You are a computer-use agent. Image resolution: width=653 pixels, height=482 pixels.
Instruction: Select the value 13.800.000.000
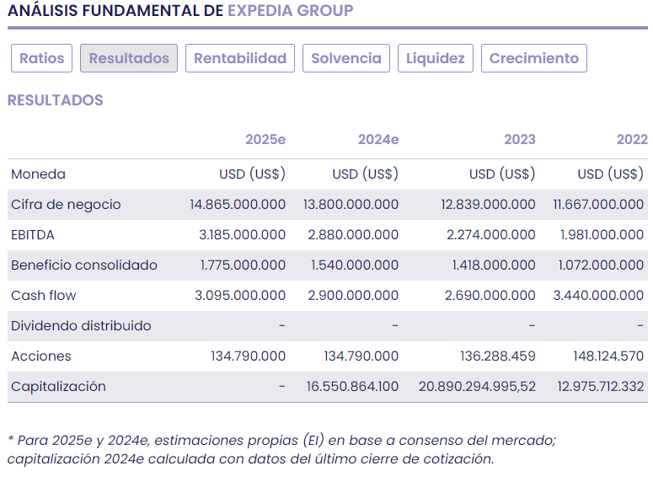[x=351, y=205]
